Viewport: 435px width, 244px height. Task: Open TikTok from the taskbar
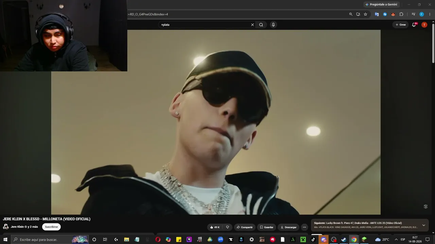point(313,240)
